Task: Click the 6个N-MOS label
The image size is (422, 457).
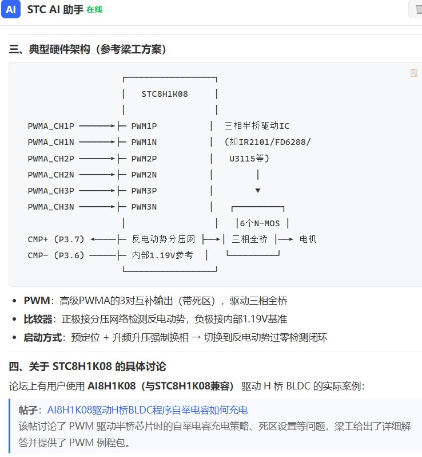Action: click(260, 223)
